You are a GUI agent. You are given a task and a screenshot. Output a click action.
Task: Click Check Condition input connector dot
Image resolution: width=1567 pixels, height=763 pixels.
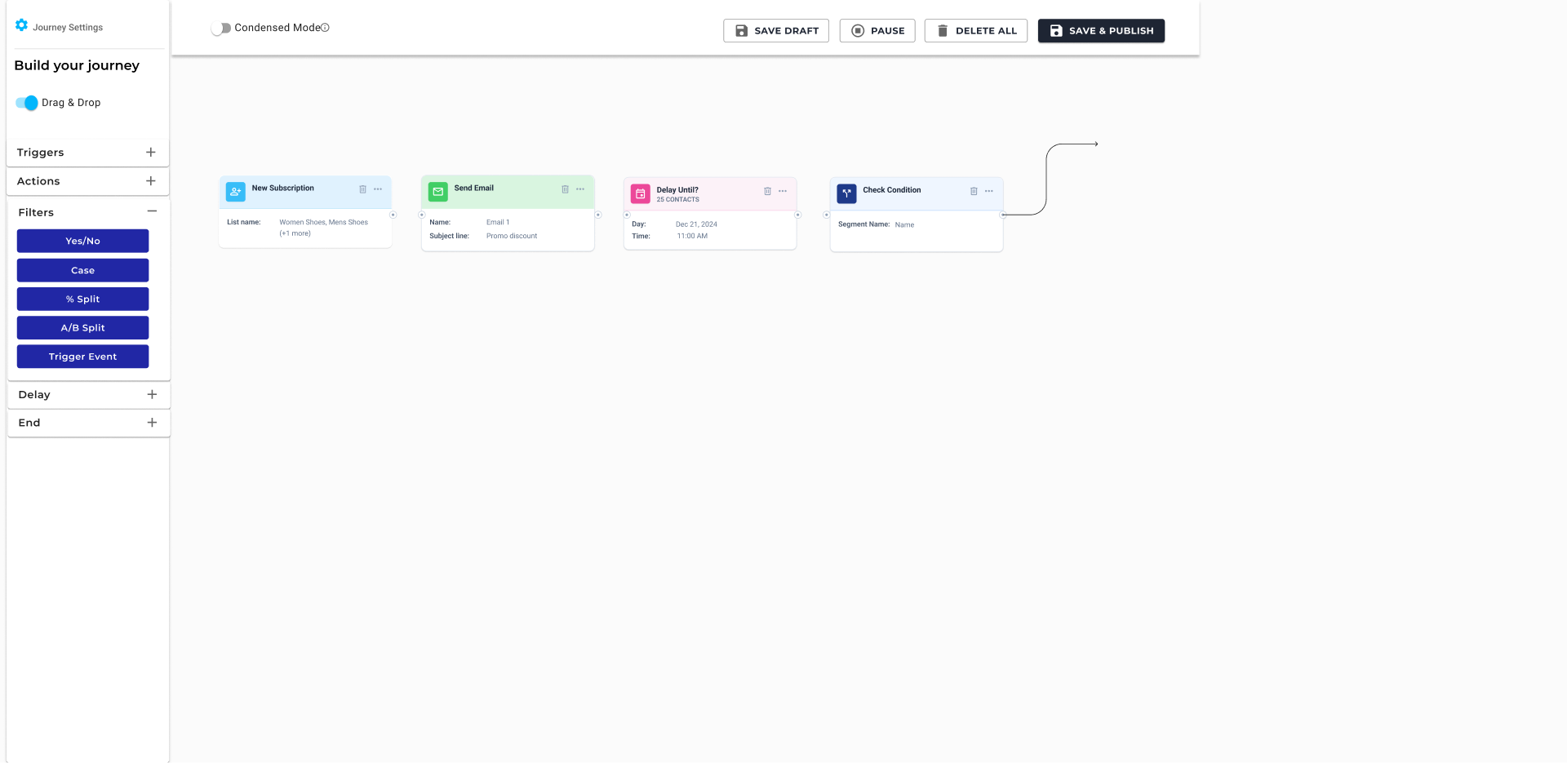[827, 215]
